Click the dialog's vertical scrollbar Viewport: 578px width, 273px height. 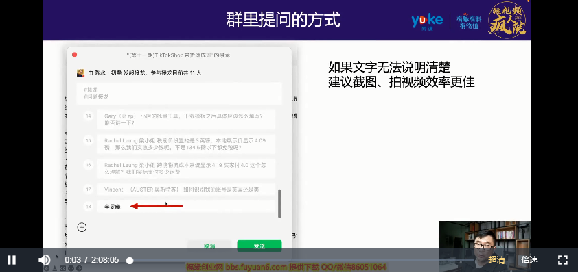pos(279,204)
